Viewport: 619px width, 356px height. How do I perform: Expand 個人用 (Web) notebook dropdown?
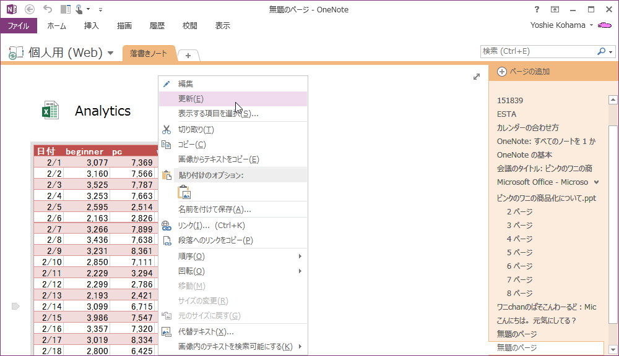click(111, 53)
